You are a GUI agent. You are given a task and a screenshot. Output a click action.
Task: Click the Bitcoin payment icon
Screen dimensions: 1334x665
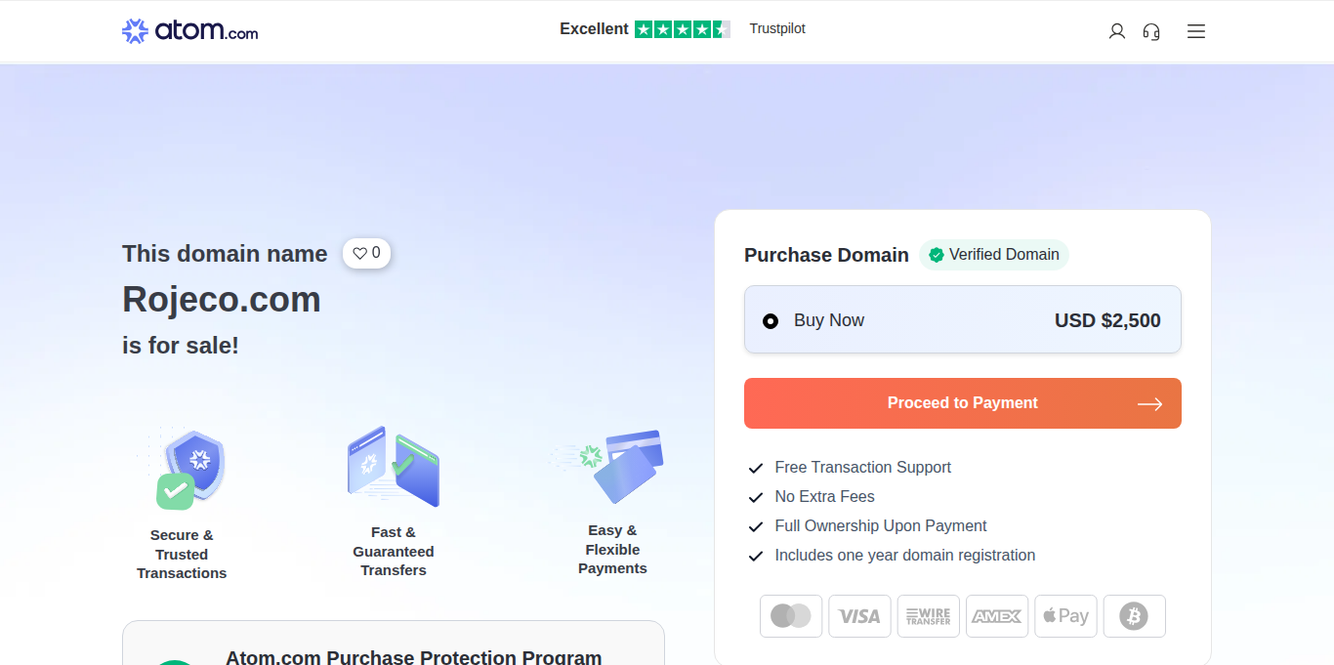(1134, 616)
